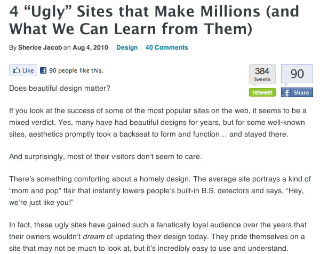Click the Facebook logo beside the like count

[43, 70]
